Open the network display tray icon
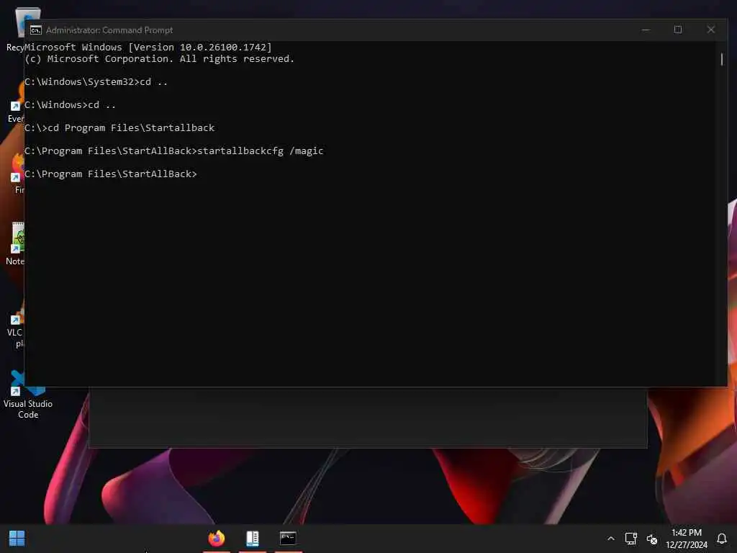This screenshot has height=553, width=737. click(x=630, y=539)
